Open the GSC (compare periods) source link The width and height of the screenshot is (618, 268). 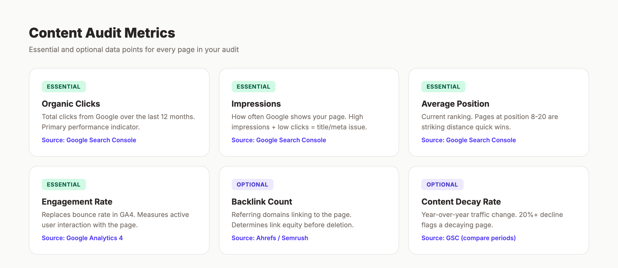[x=468, y=238]
